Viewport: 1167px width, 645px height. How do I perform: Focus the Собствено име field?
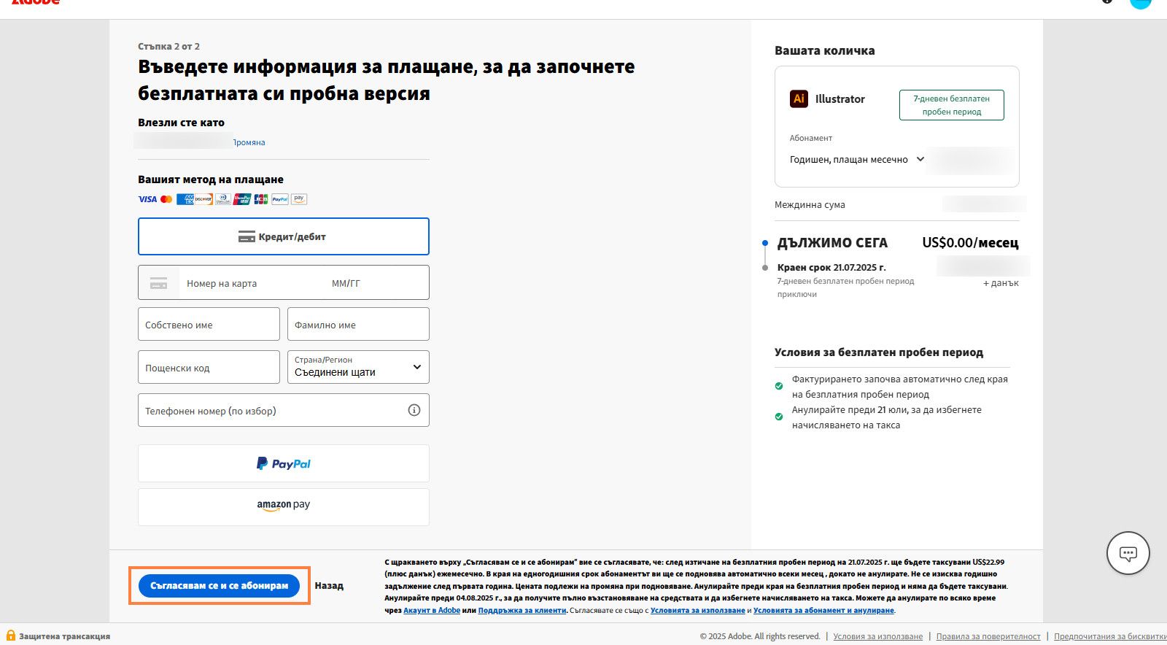click(209, 324)
